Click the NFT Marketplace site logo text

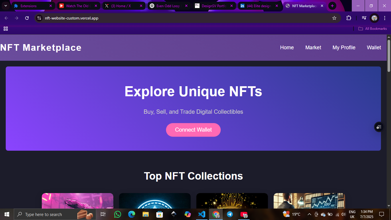coord(41,48)
